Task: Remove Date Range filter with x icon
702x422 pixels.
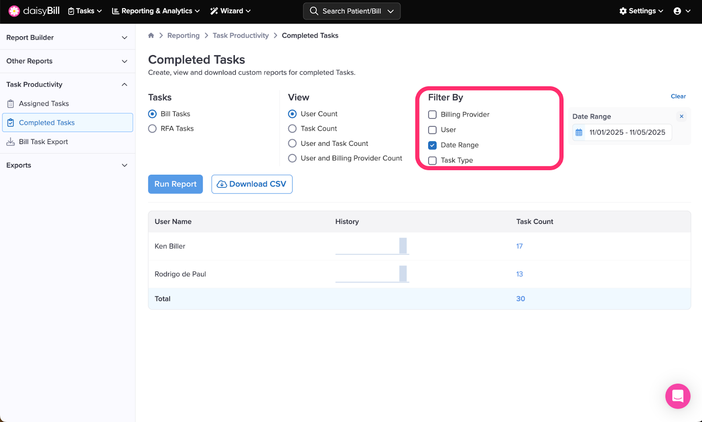Action: point(681,116)
